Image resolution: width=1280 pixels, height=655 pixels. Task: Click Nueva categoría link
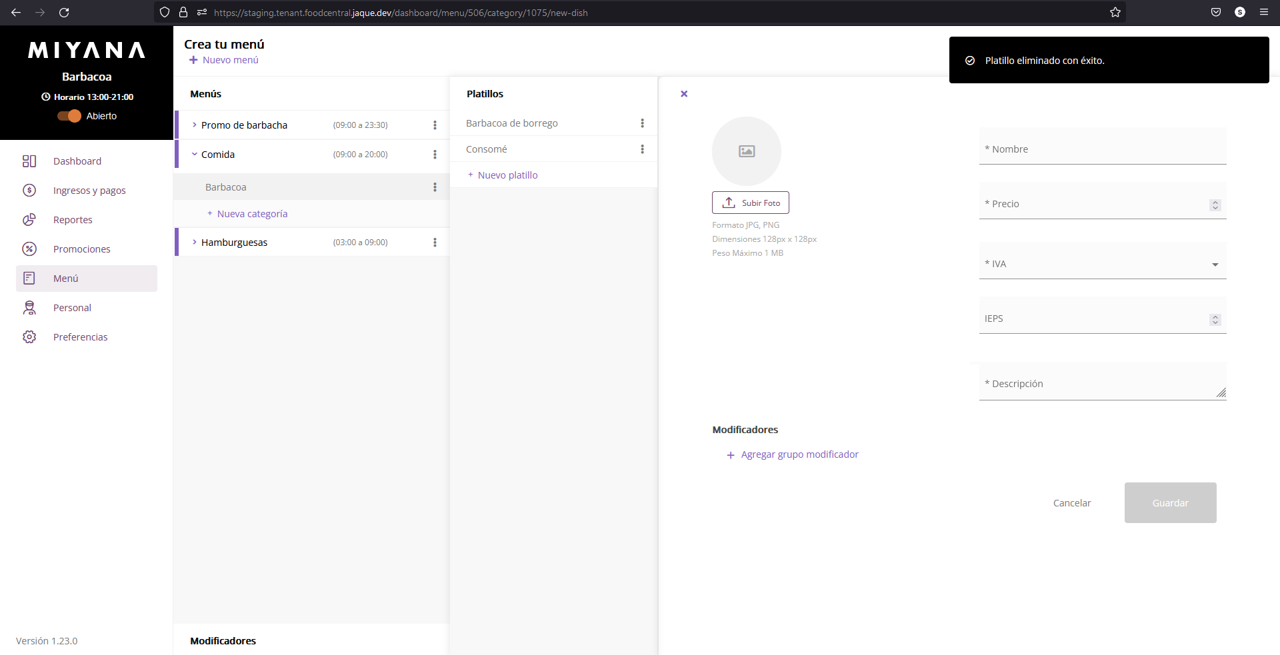point(247,214)
